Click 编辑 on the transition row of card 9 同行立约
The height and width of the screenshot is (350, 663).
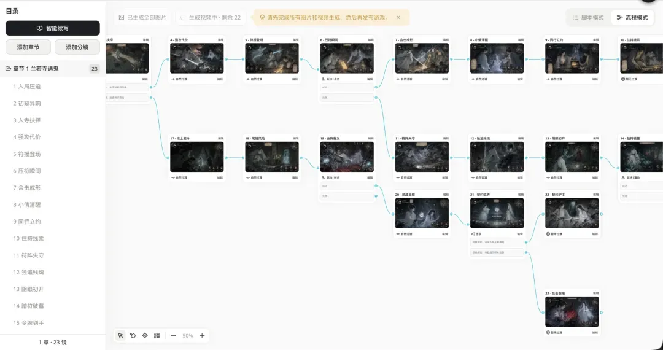(x=595, y=79)
